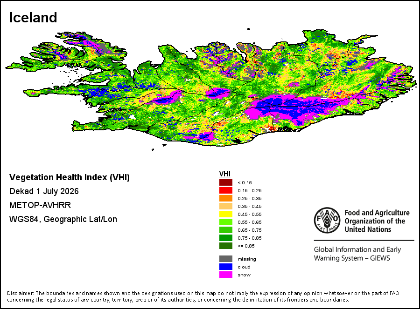Click the magenta snow legend swatch

coord(226,275)
